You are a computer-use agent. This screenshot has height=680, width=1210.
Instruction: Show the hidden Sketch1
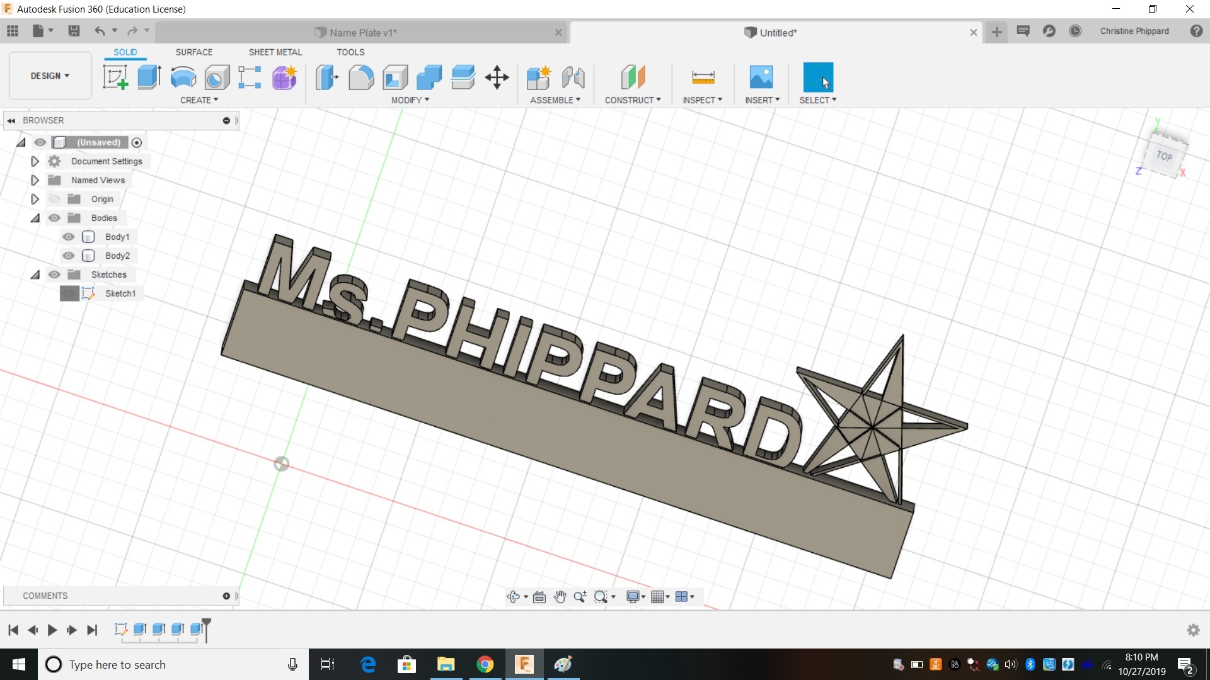coord(69,293)
